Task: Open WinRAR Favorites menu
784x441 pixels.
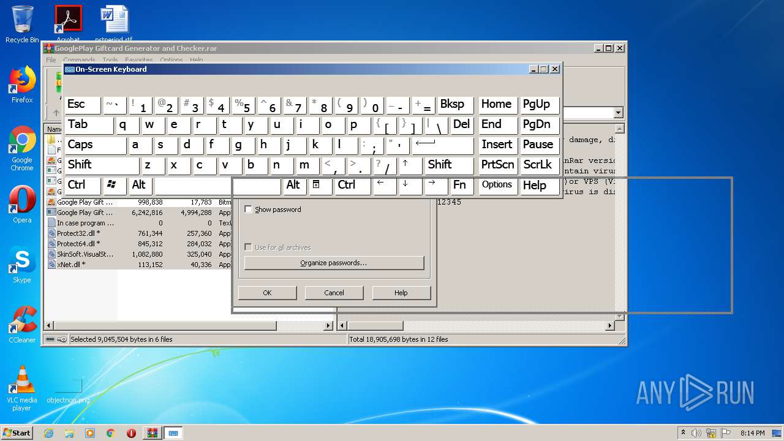Action: tap(139, 60)
